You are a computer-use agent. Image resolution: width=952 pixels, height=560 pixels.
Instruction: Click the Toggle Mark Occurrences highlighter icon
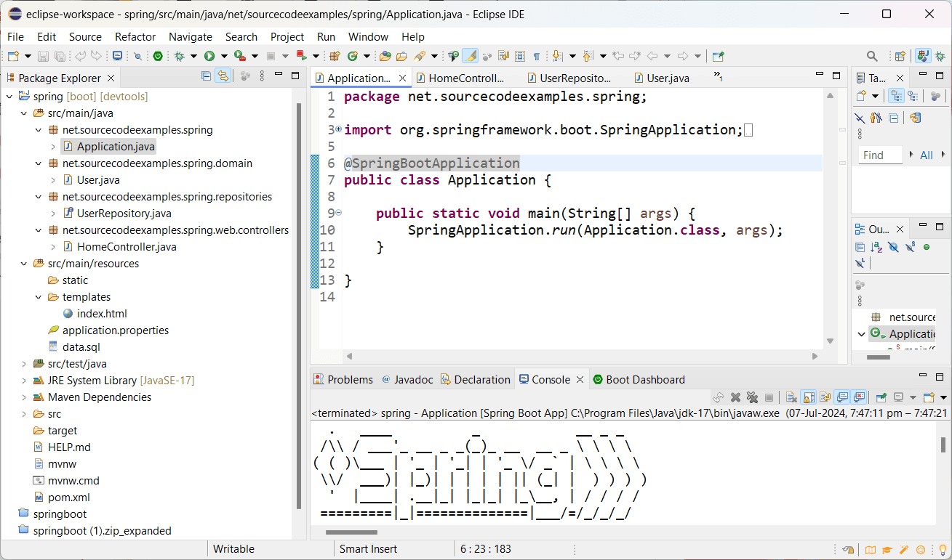(x=471, y=56)
